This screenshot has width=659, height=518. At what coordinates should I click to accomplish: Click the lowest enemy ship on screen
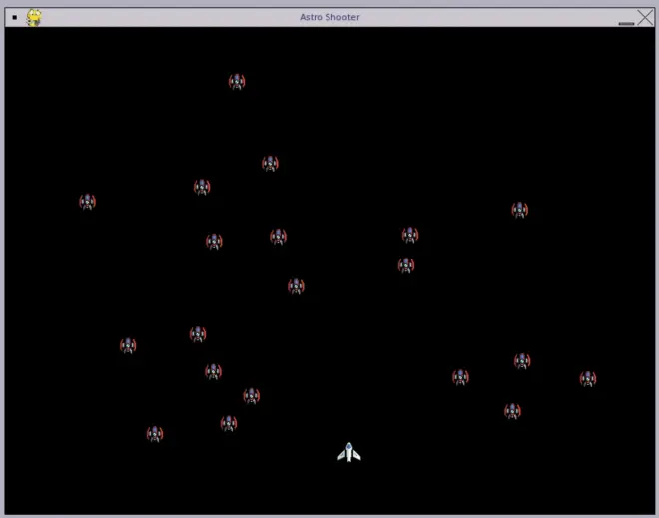[155, 434]
